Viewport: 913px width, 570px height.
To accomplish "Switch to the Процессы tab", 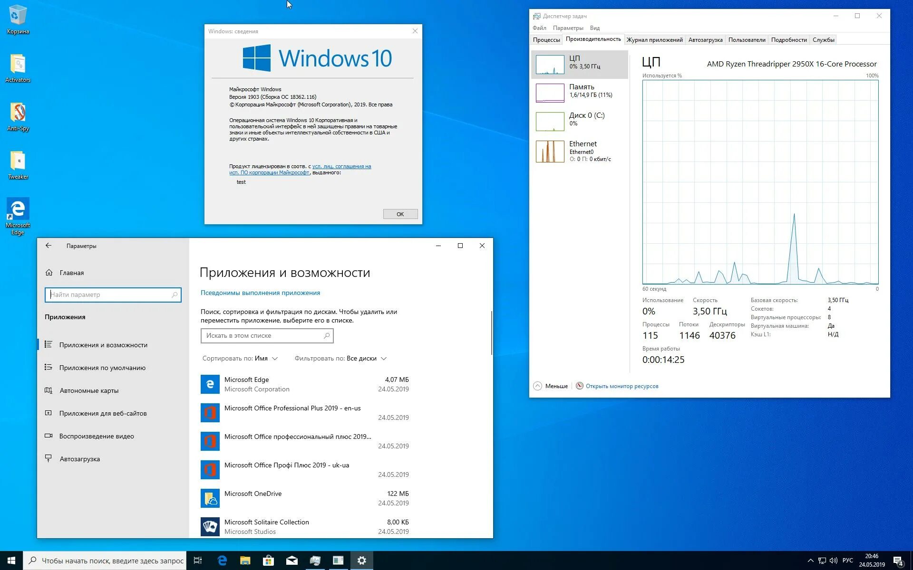I will [546, 40].
